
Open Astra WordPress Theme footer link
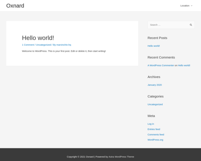(x=121, y=157)
